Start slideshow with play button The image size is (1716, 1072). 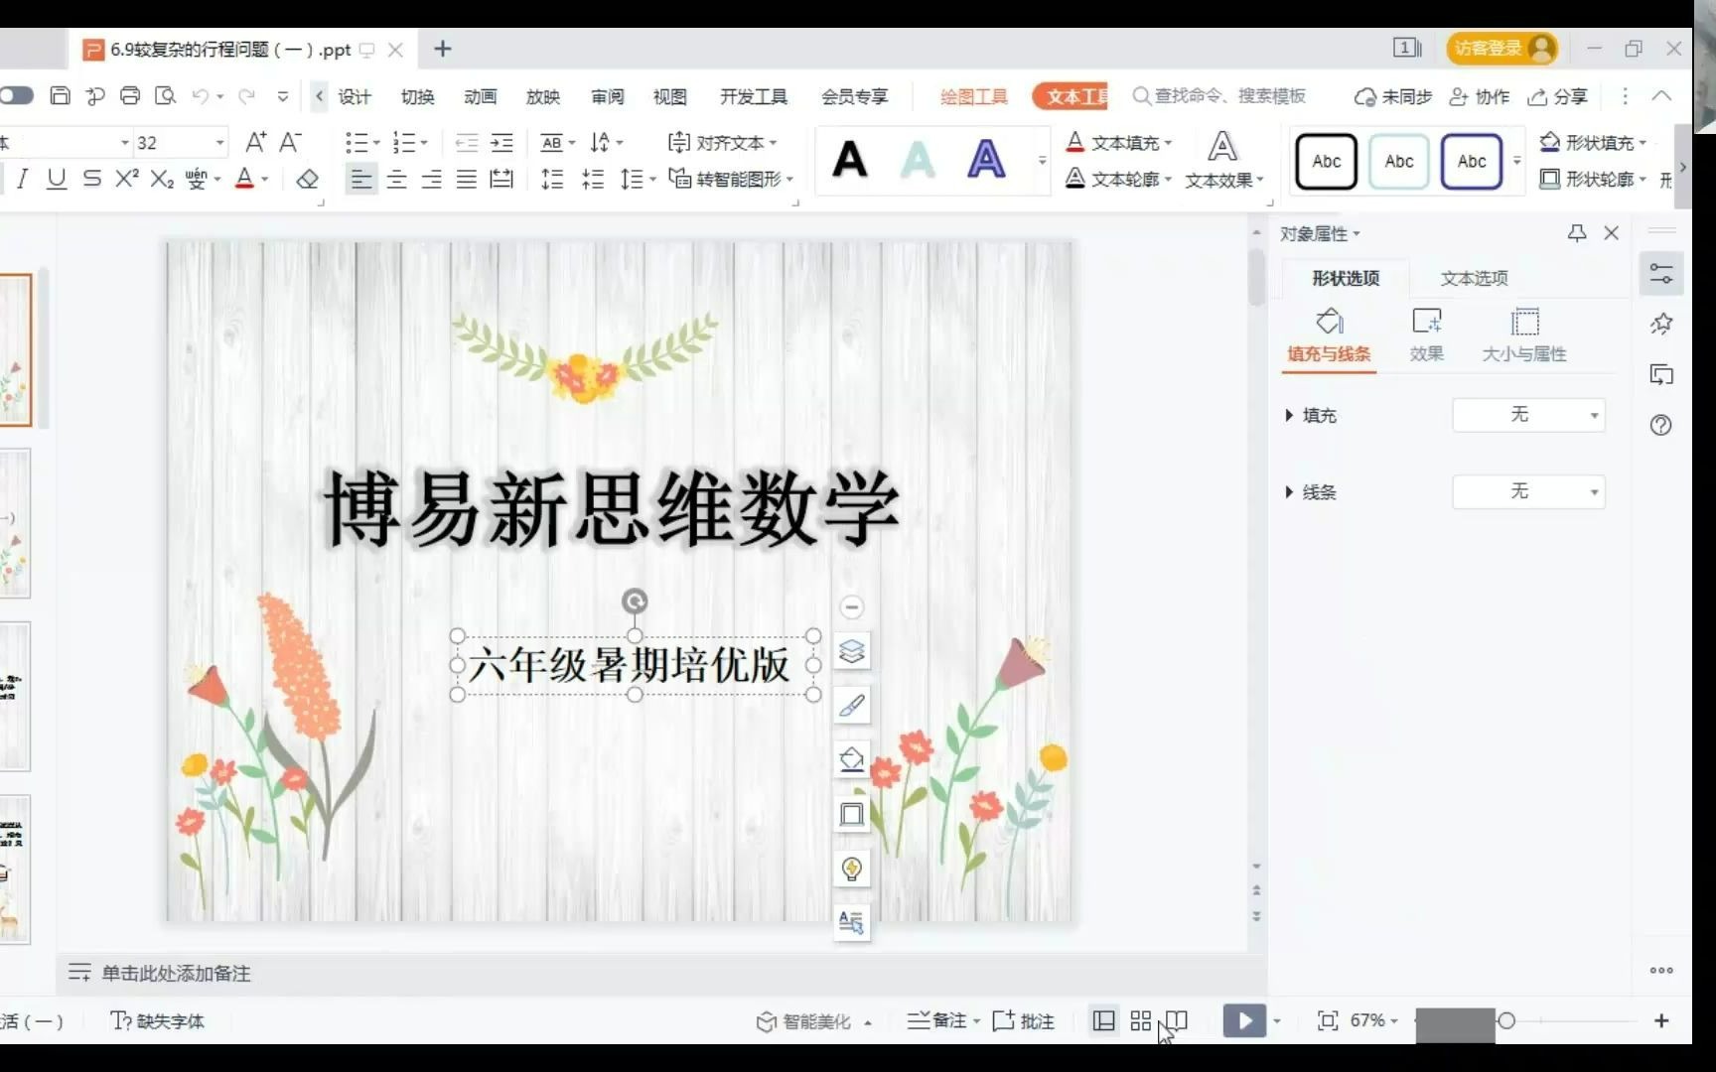[x=1244, y=1020]
